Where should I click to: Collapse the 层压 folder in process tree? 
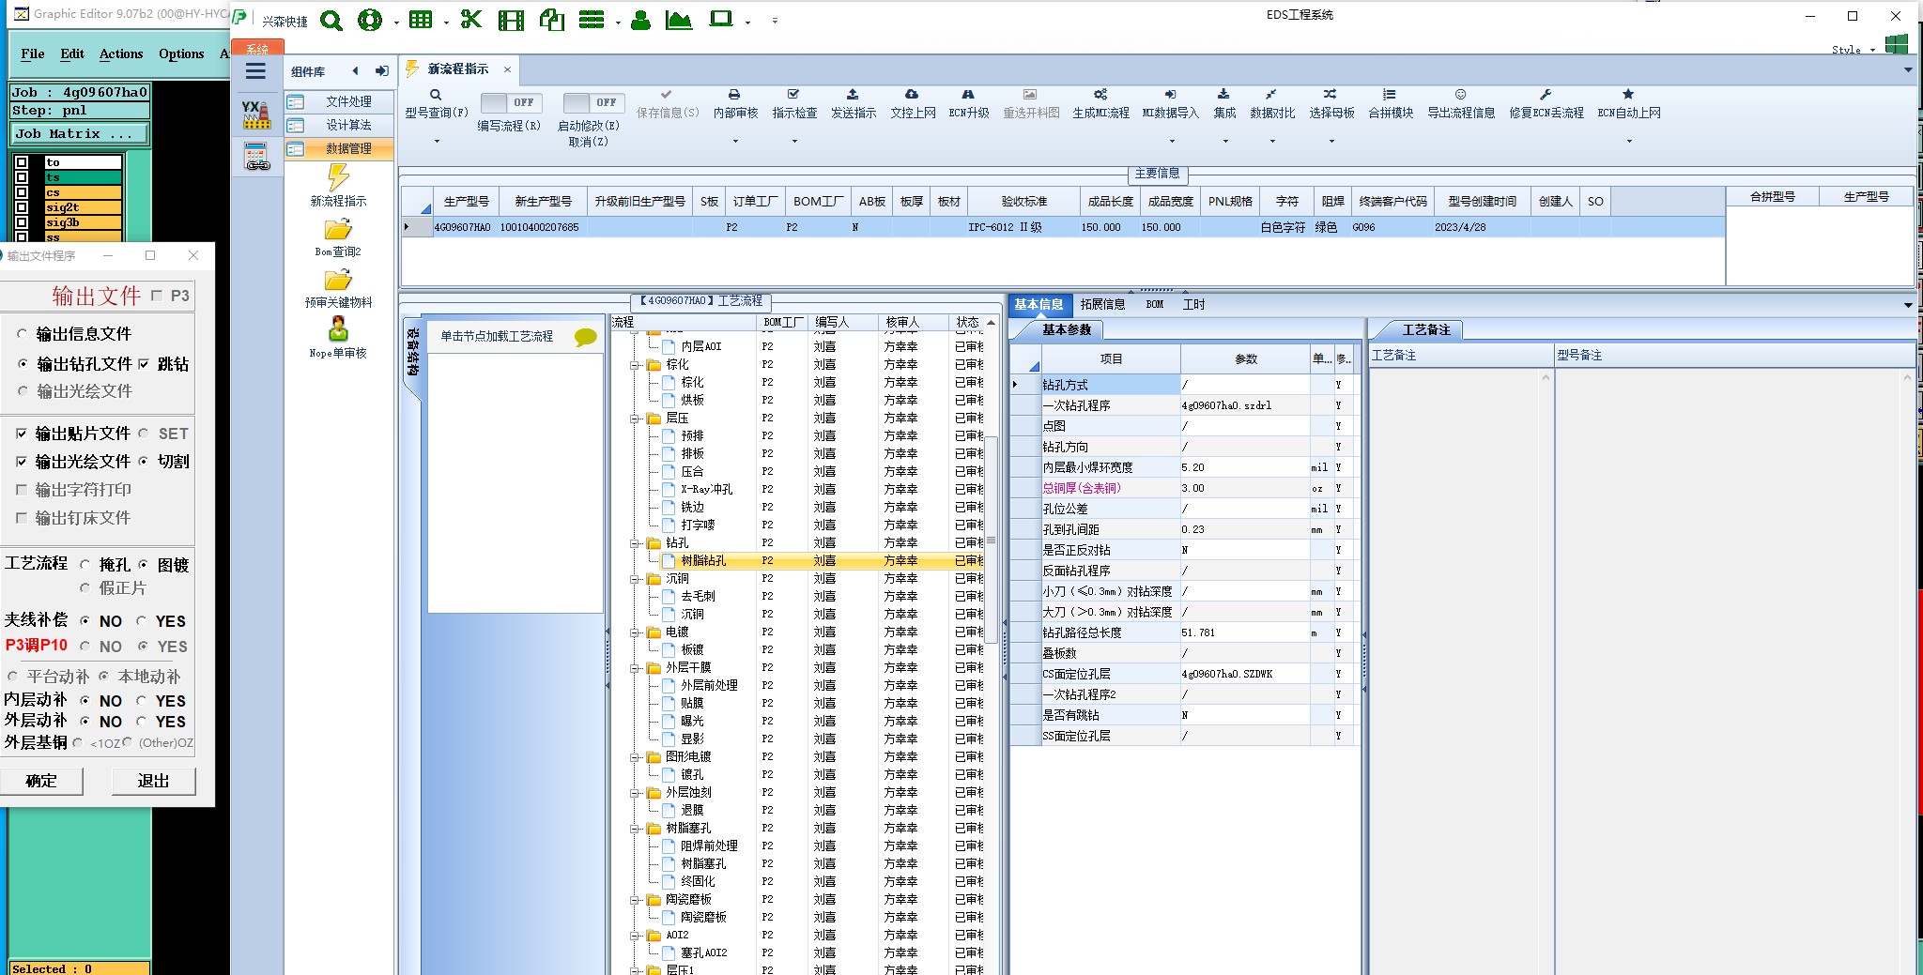(635, 419)
